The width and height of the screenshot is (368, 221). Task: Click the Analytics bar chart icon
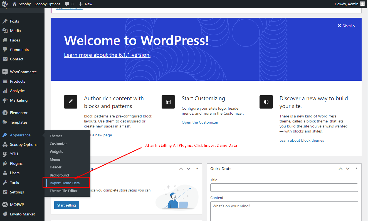coord(5,91)
